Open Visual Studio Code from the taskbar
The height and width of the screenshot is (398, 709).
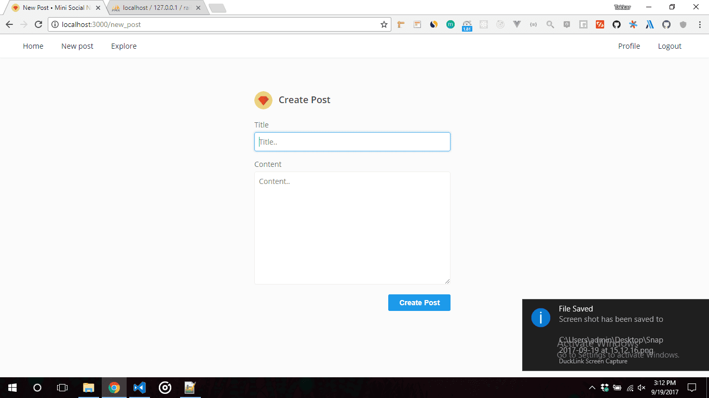[x=139, y=388]
